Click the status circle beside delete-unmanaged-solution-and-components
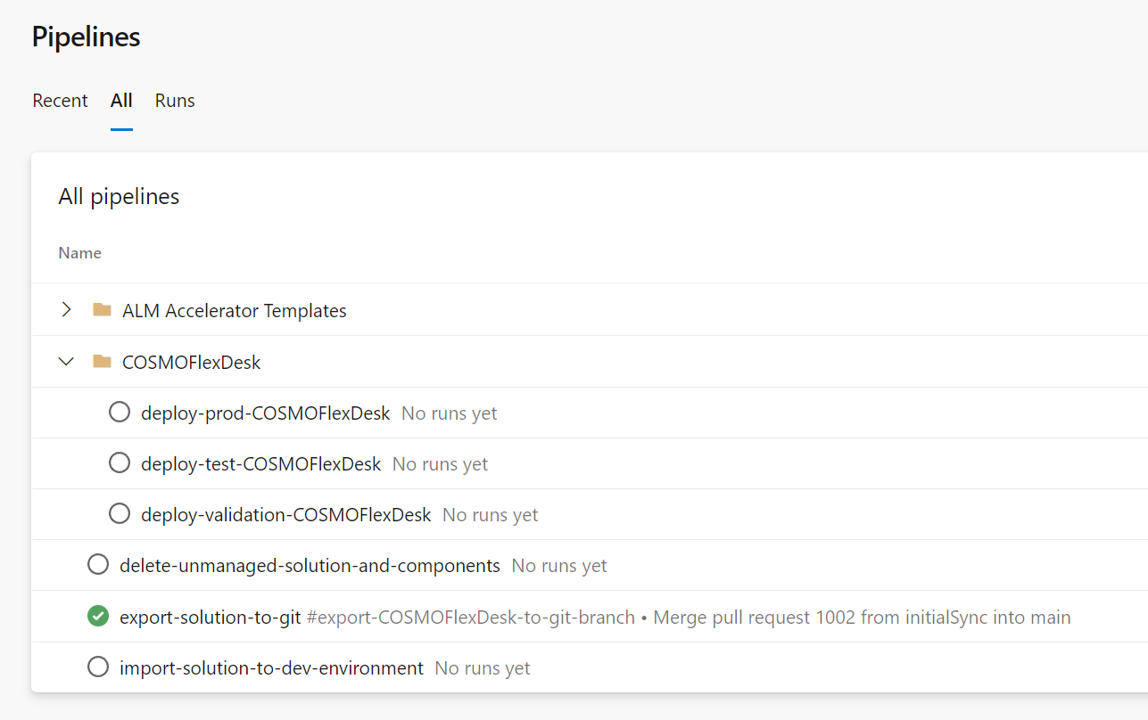 tap(98, 564)
